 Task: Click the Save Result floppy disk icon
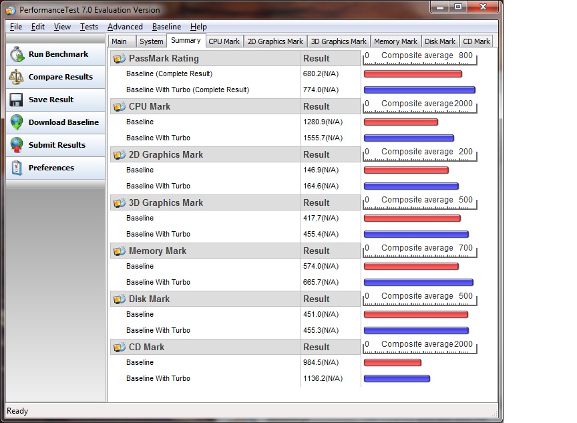tap(17, 100)
